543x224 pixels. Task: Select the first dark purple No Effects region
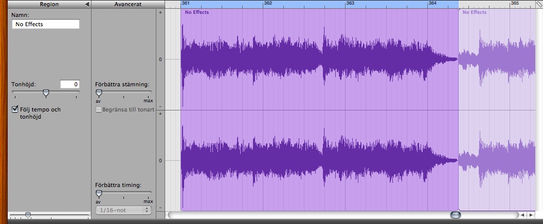[319, 109]
